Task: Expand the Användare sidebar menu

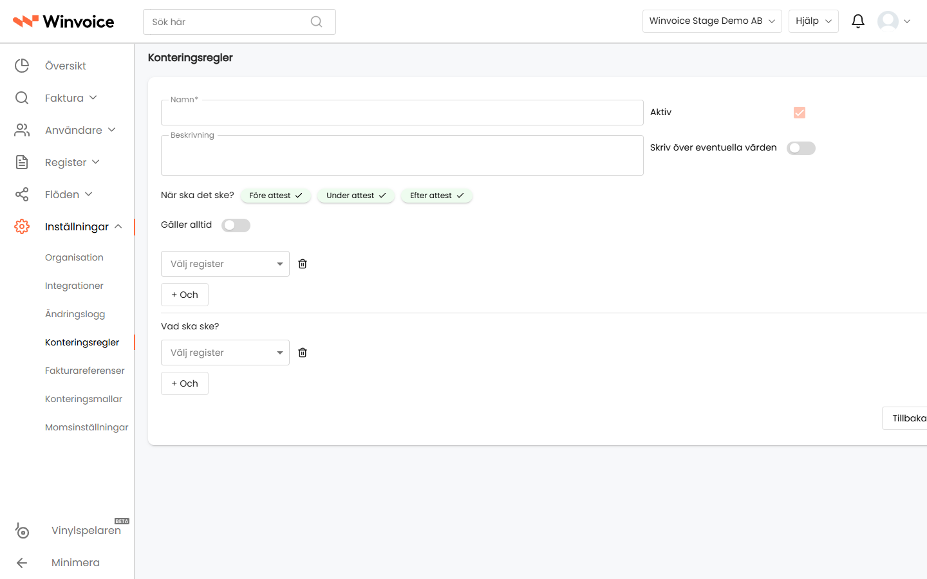Action: click(x=80, y=130)
